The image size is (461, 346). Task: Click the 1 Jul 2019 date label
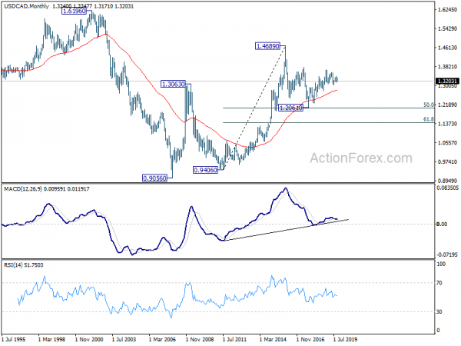(345, 339)
